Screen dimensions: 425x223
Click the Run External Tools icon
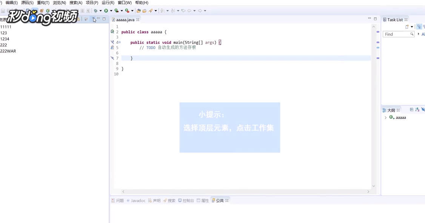tap(127, 11)
